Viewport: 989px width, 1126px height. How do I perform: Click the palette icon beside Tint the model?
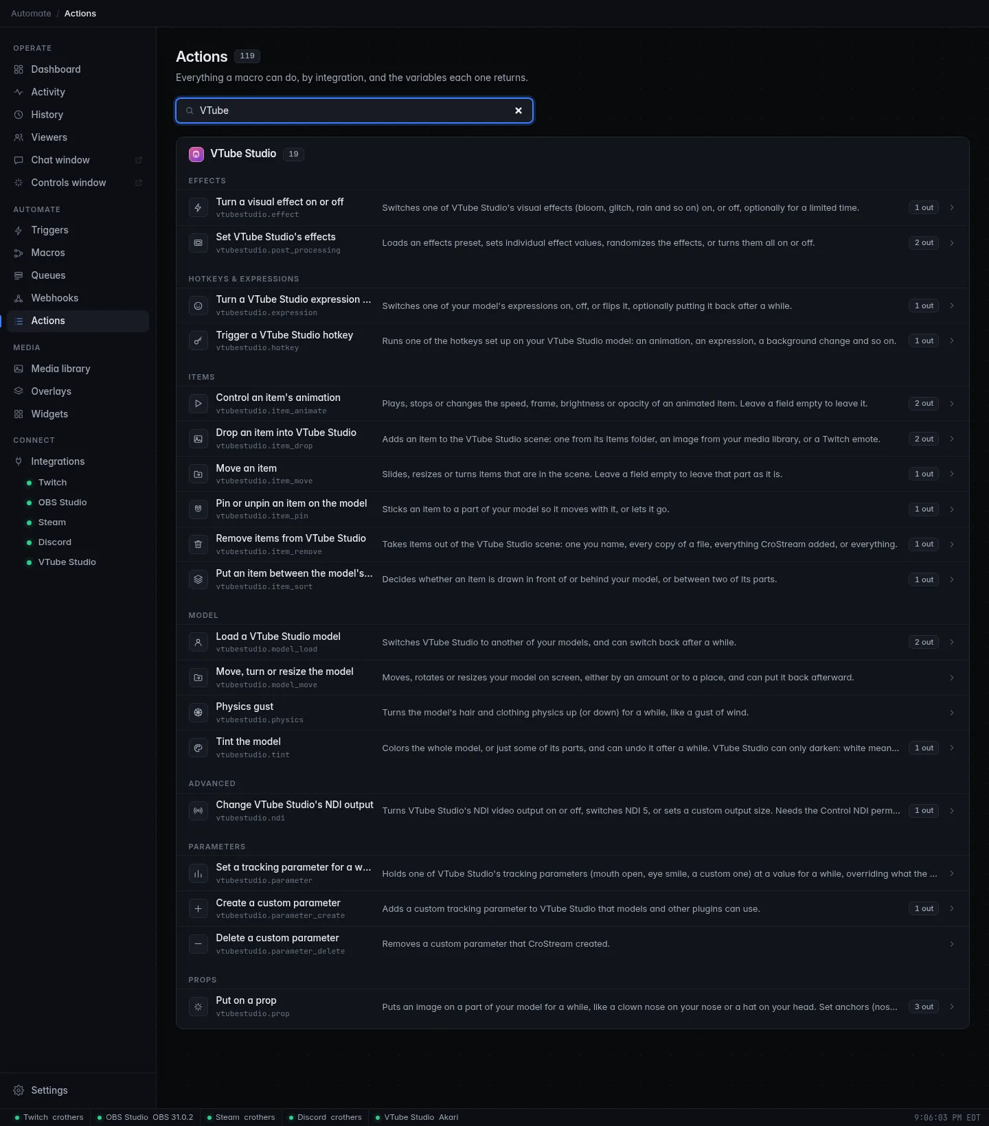pyautogui.click(x=198, y=748)
